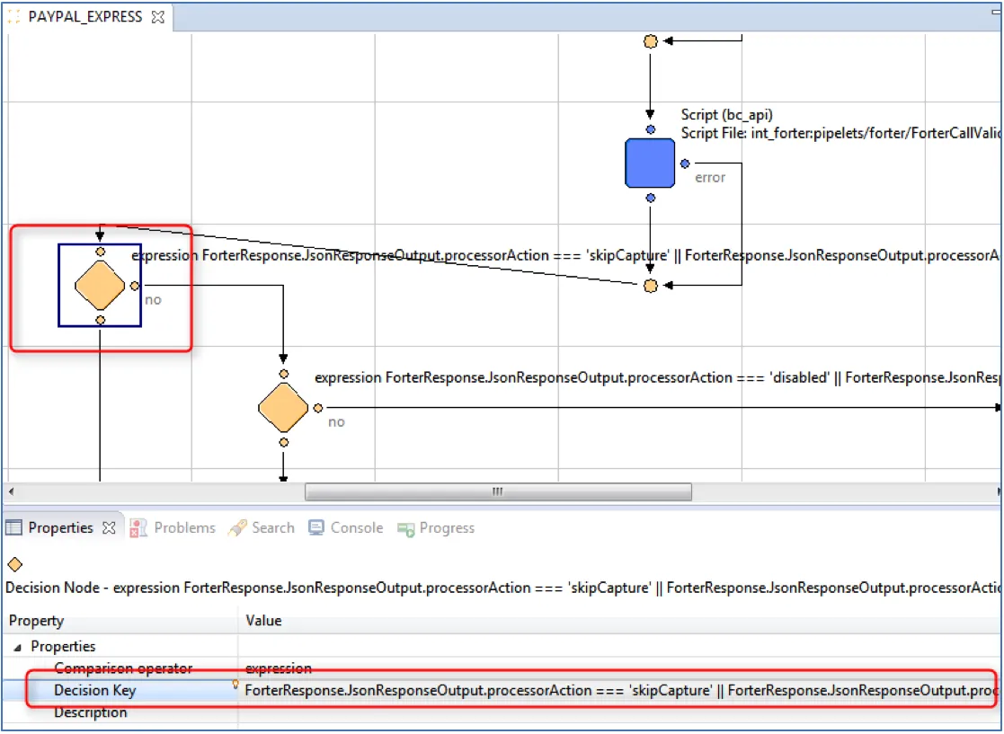The height and width of the screenshot is (734, 1004).
Task: Click the 'no' label of skipCapture decision
Action: click(153, 300)
